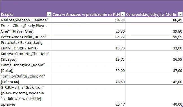Open the Merlin price column filter dropdown
Viewport: 183px width, 107px height.
point(180,14)
